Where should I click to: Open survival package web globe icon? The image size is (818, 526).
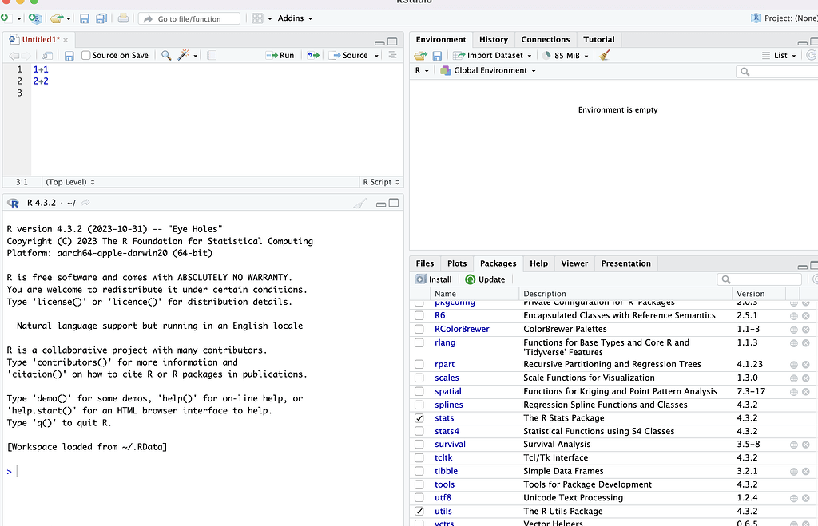793,445
